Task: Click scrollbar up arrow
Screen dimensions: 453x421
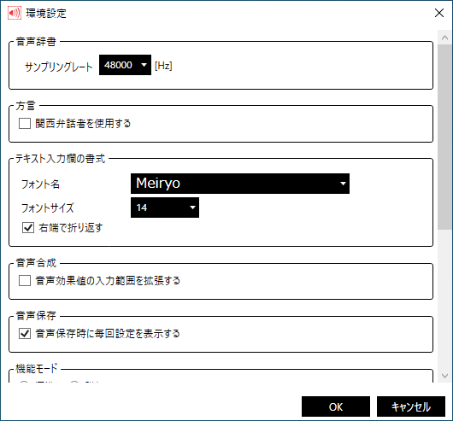Action: tap(445, 38)
